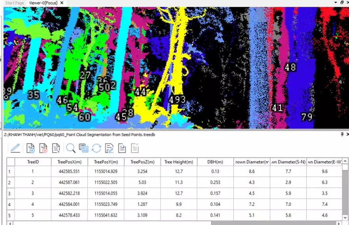Screen dimensions: 349x225
Task: Click cell 442585.551 in TreePosX column
Action: (69, 172)
